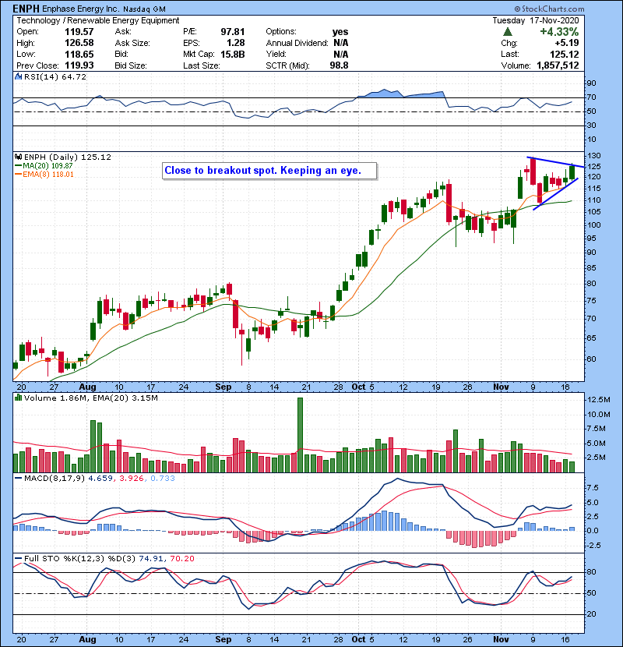Click the 'Technology / Renewable Energy Equipment' sector label

pos(97,20)
